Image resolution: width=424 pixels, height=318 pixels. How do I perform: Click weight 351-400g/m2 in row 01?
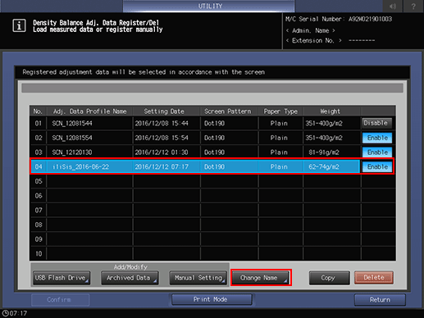(324, 123)
